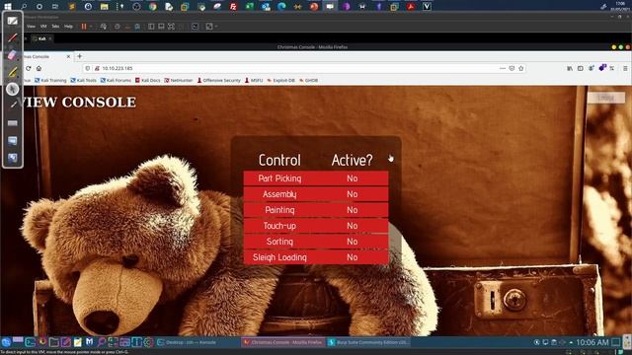
Task: Open Windows search from the taskbar
Action: [24, 7]
